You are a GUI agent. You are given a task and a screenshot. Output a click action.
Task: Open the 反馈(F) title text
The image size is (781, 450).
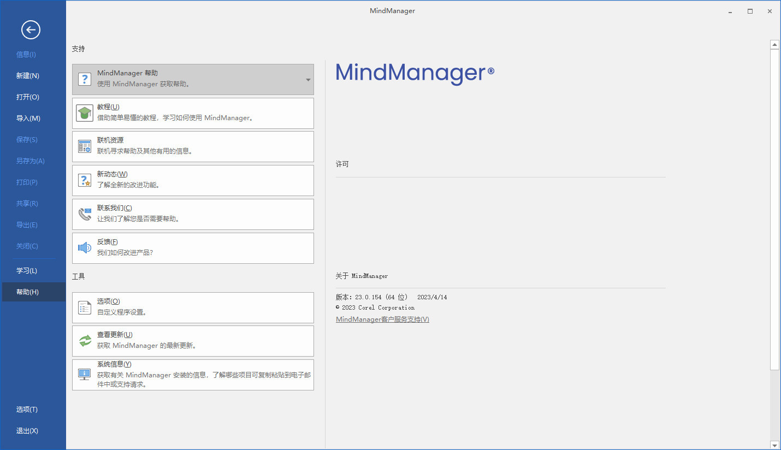(108, 242)
